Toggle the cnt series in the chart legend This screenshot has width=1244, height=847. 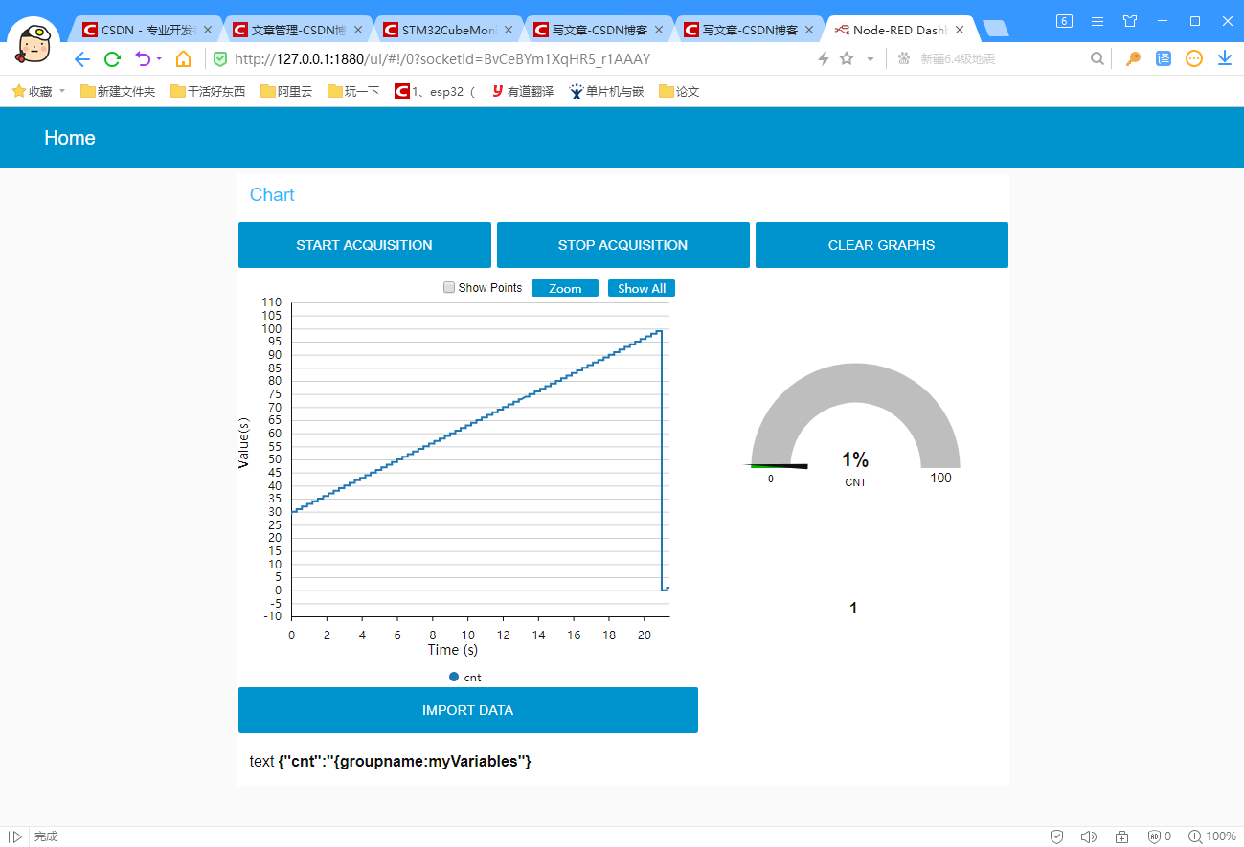(466, 677)
